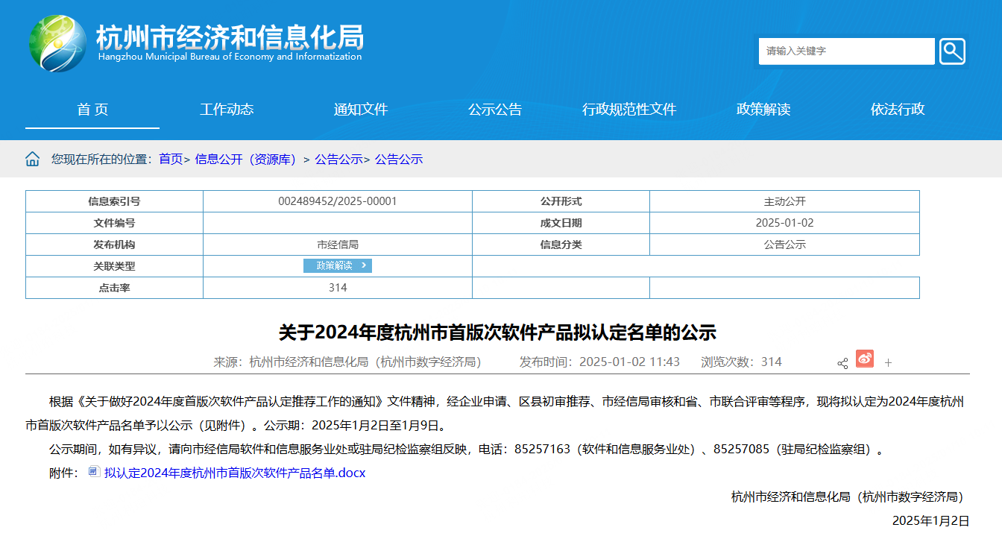
Task: Switch to 工作动态 navigation tab
Action: point(227,110)
